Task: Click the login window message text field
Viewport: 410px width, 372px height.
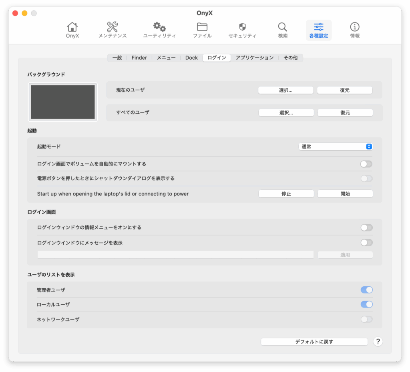Action: coord(175,255)
